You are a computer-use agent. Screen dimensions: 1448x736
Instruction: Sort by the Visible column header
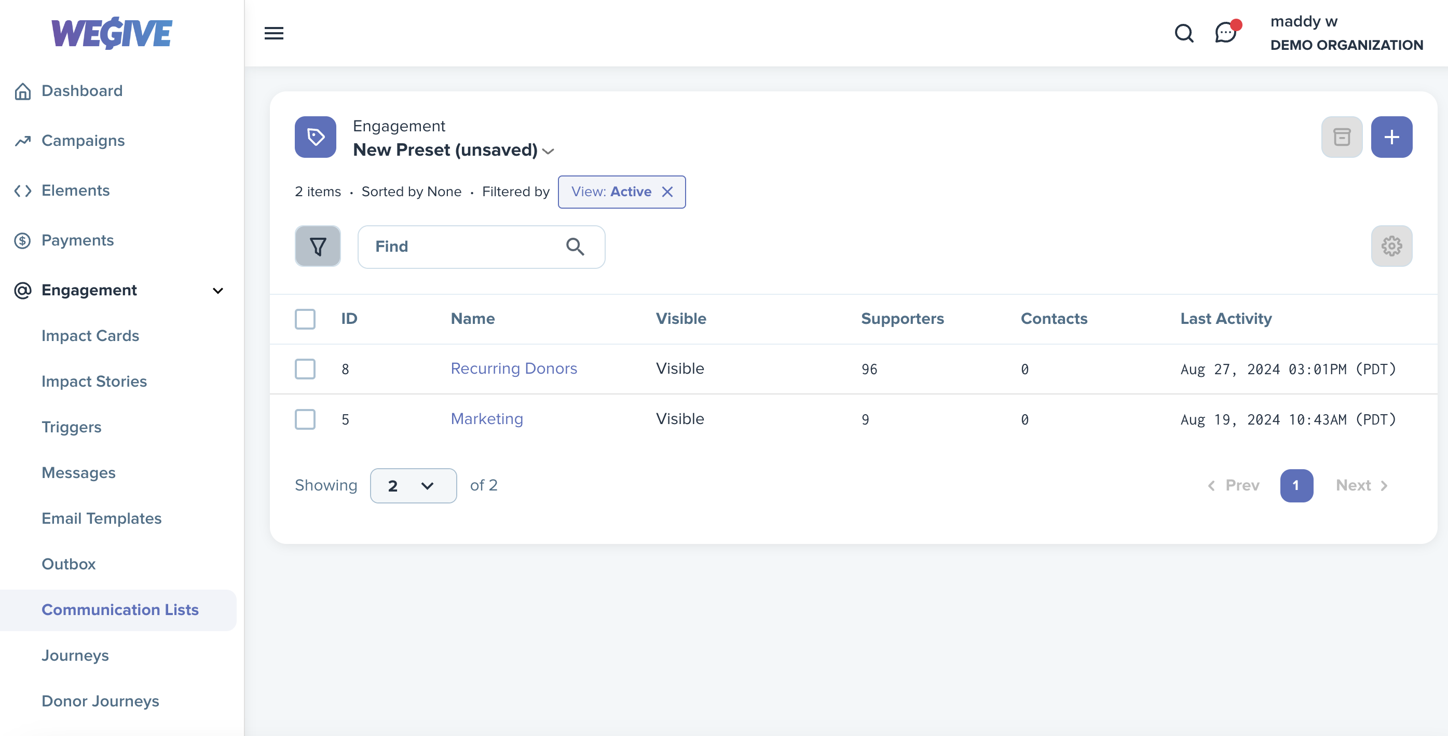tap(681, 319)
